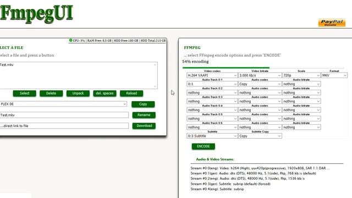The height and width of the screenshot is (198, 352).
Task: Click the PayPal Donate button
Action: [x=332, y=23]
